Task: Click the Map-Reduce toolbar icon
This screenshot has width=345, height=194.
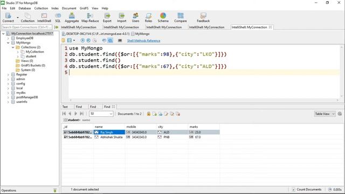Action: (x=90, y=18)
